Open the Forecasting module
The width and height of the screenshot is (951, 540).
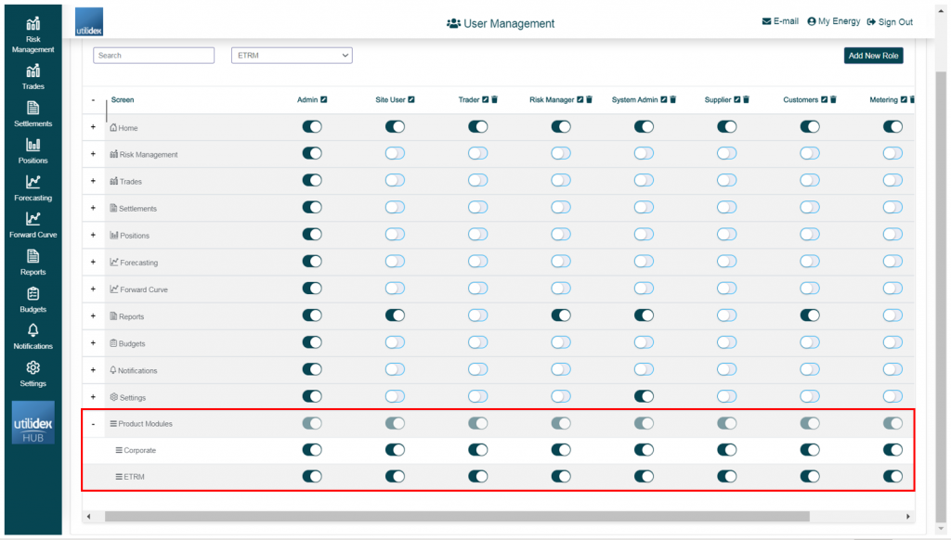33,188
